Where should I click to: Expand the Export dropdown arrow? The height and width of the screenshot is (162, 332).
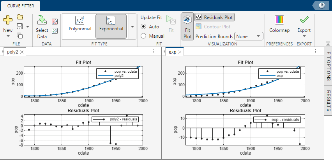[x=304, y=36]
